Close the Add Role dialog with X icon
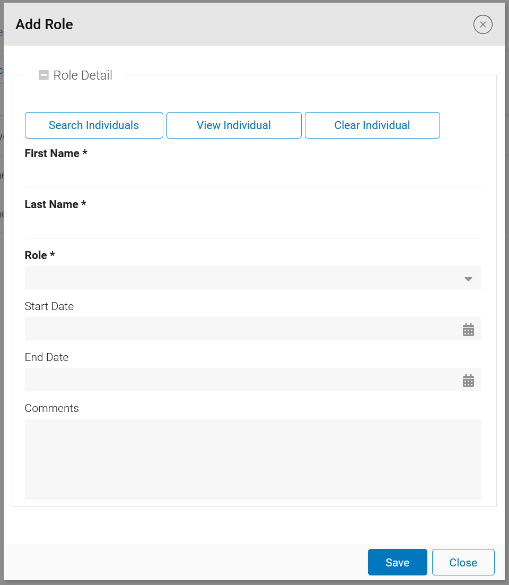This screenshot has width=509, height=585. (x=483, y=24)
